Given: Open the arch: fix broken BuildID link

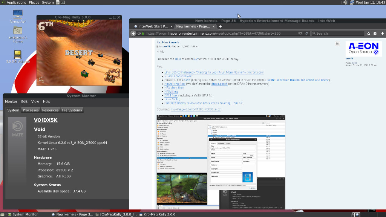Looking at the screenshot, I should (298, 80).
